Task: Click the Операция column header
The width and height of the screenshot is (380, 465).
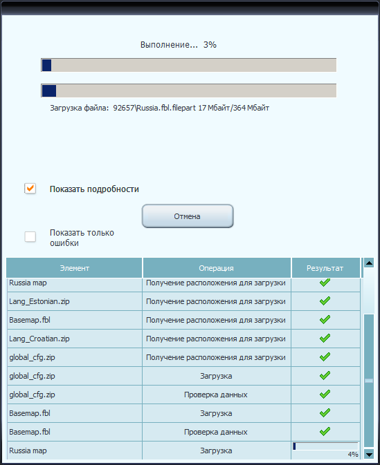Action: tap(216, 268)
